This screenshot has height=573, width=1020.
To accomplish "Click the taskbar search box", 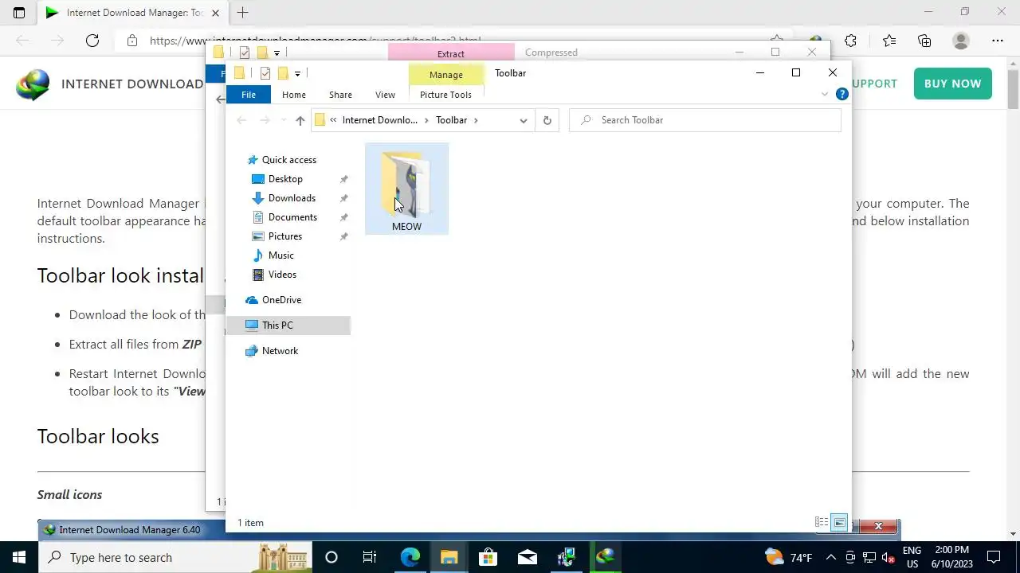I will tap(175, 557).
